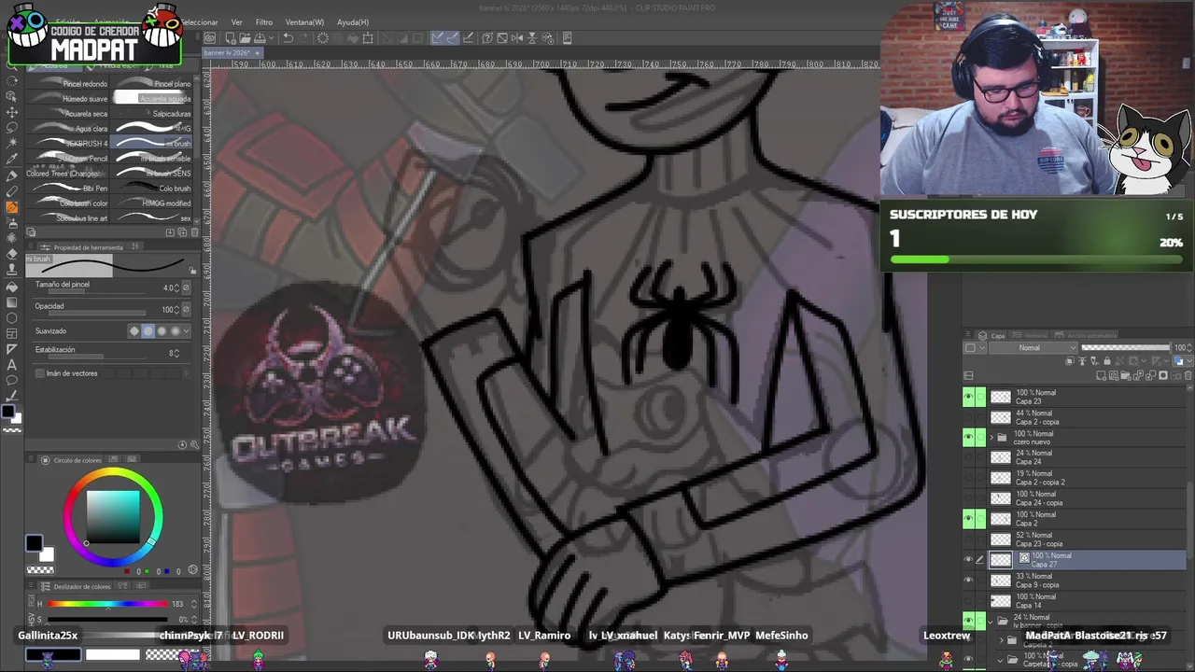Select the Move layer tool
1195x672 pixels.
(x=11, y=112)
